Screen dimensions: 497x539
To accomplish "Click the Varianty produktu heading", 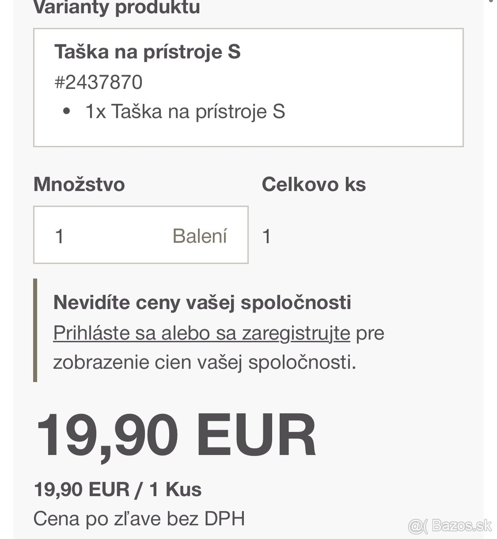I will tap(117, 8).
